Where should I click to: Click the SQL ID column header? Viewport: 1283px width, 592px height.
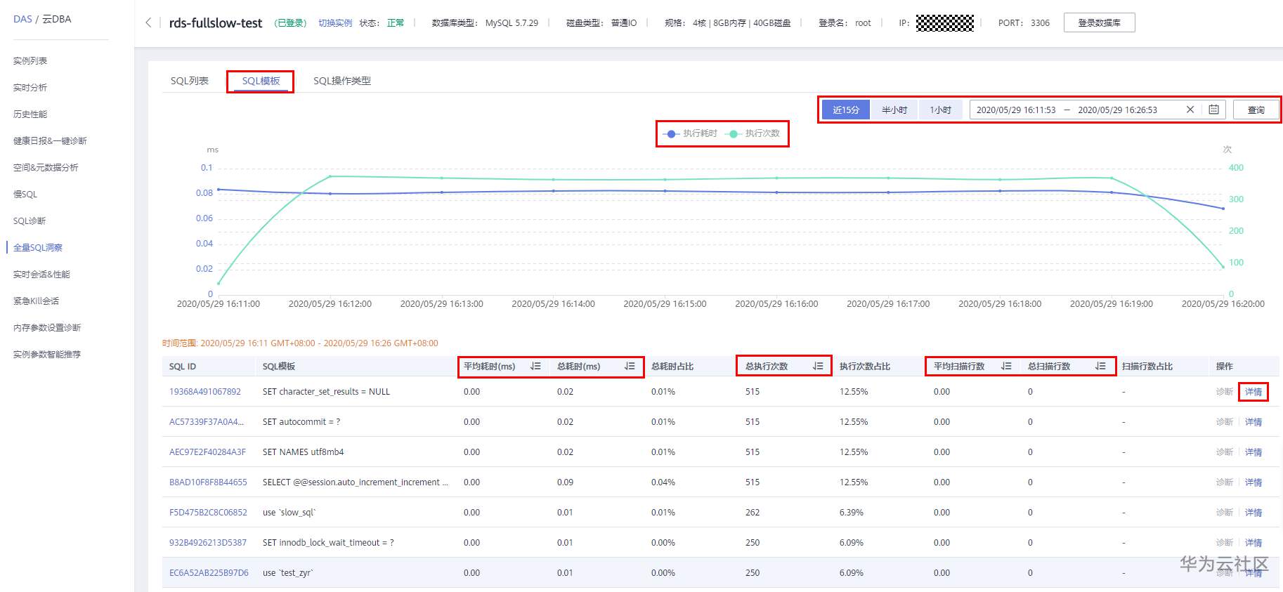[x=183, y=367]
